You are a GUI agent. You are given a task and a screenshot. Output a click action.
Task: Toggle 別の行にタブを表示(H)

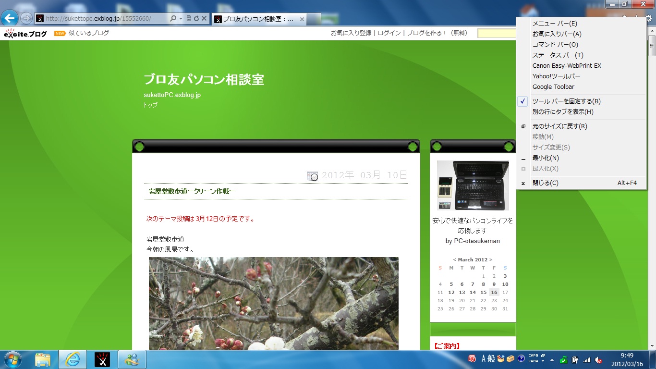pos(582,111)
